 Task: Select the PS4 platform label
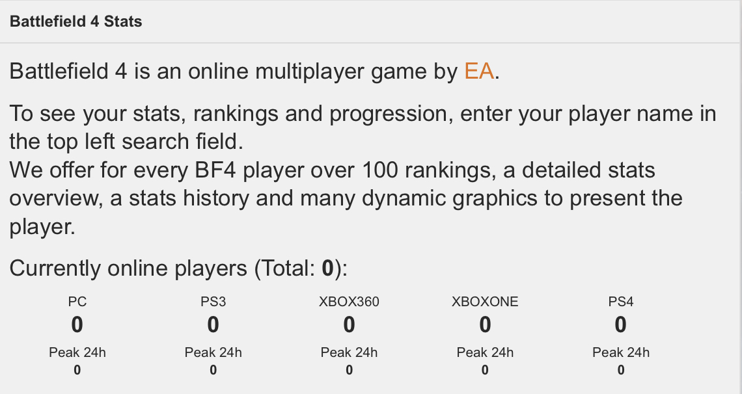tap(621, 302)
